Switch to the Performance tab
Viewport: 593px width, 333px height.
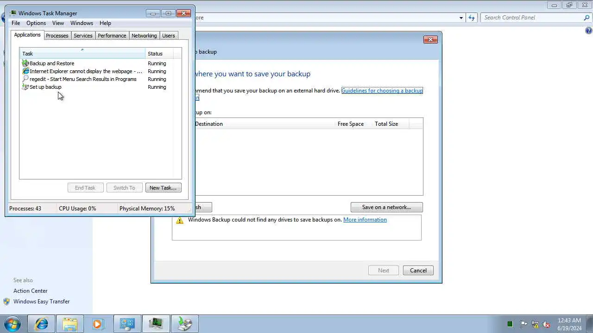coord(112,36)
